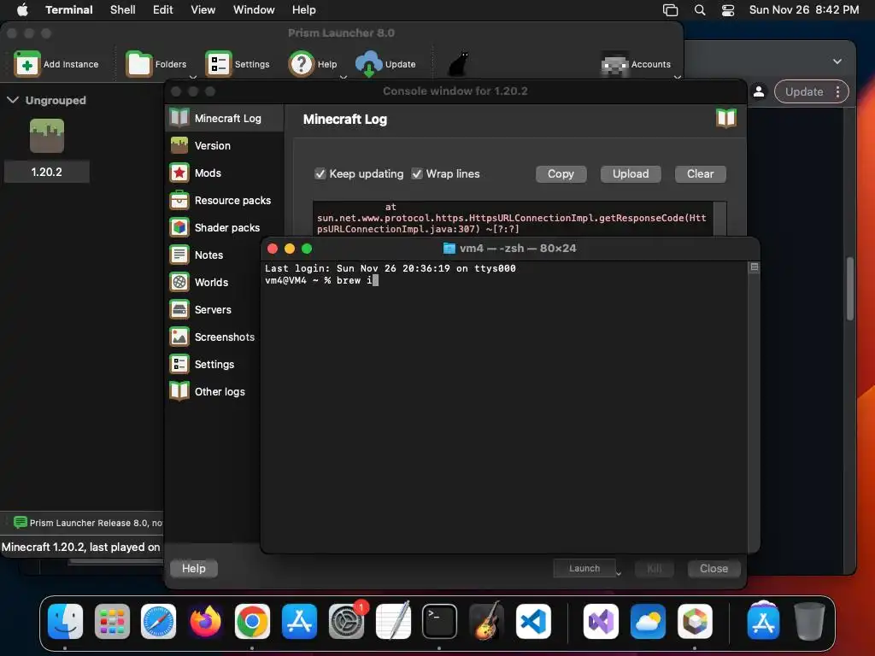This screenshot has width=875, height=656.
Task: Click the Clear log button
Action: pos(701,174)
